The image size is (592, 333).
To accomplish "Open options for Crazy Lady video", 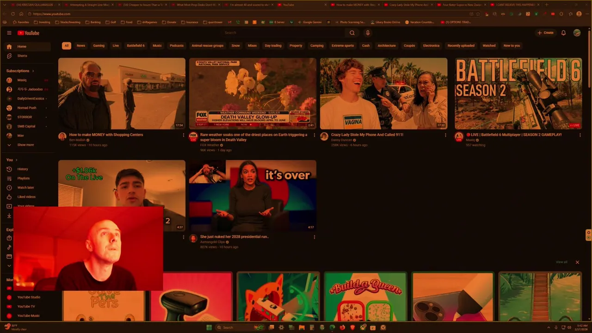I will pyautogui.click(x=445, y=135).
